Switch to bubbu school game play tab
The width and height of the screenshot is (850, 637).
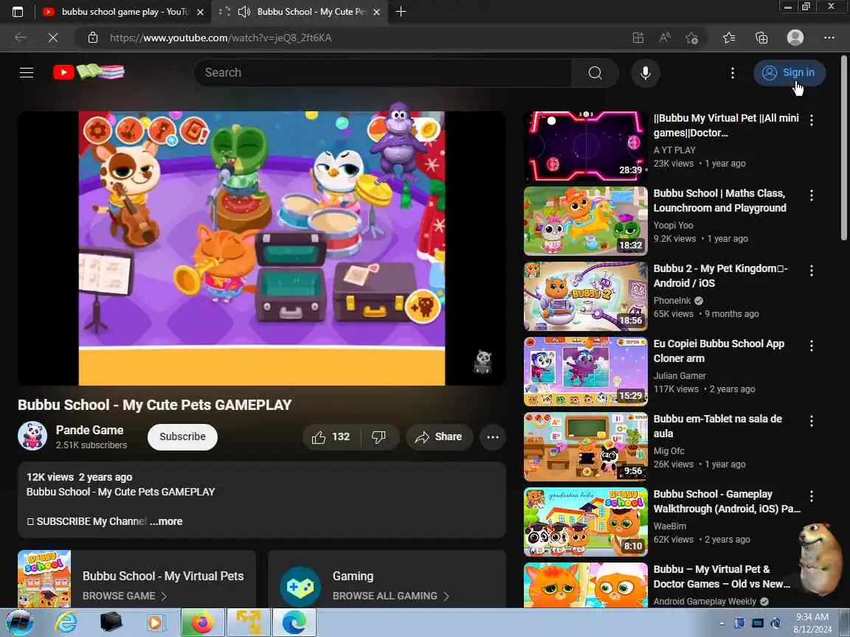click(124, 11)
